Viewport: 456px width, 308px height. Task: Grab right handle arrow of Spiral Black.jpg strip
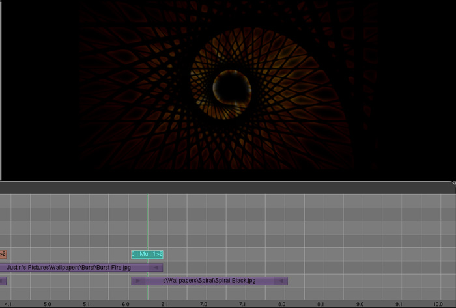tap(280, 281)
